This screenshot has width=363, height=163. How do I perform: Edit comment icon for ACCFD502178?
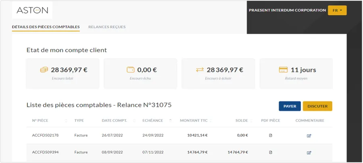[x=309, y=136]
